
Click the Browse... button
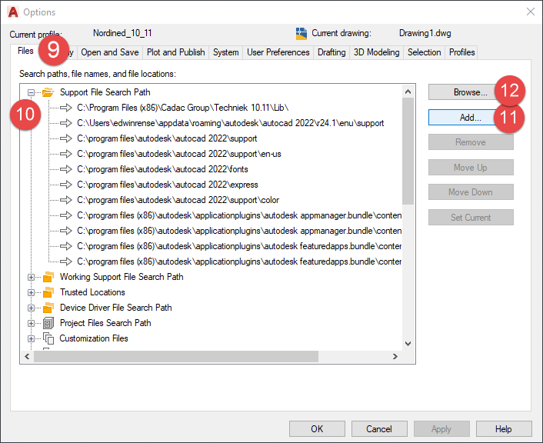[470, 92]
